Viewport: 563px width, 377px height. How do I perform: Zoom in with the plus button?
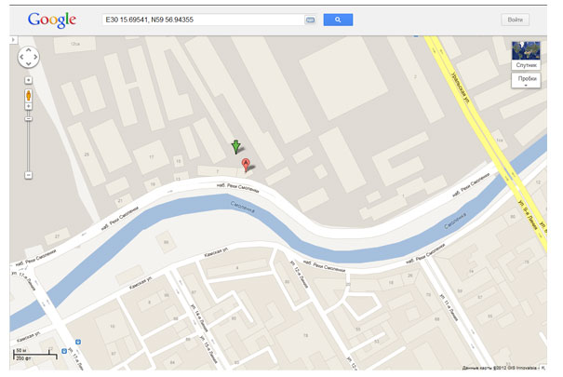[28, 106]
